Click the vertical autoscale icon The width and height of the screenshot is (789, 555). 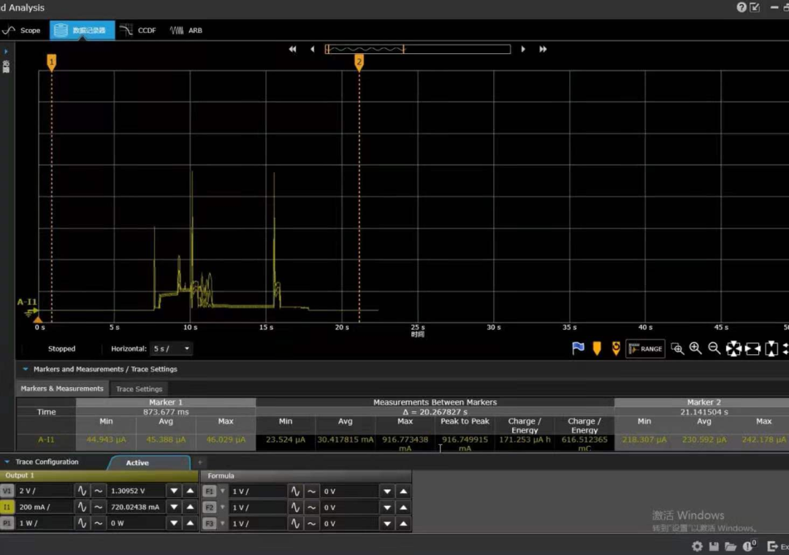pyautogui.click(x=771, y=348)
